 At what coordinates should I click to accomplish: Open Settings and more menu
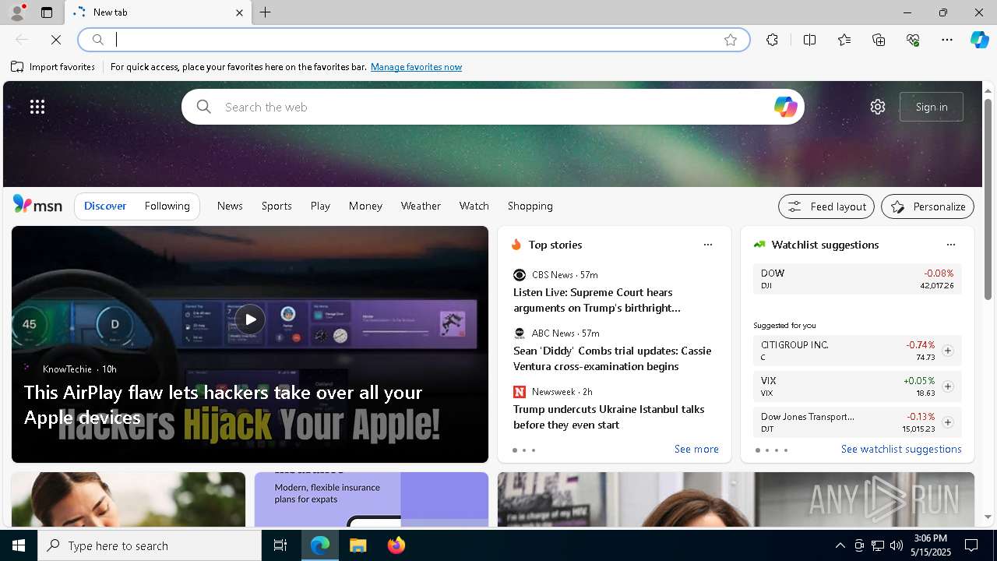click(947, 40)
